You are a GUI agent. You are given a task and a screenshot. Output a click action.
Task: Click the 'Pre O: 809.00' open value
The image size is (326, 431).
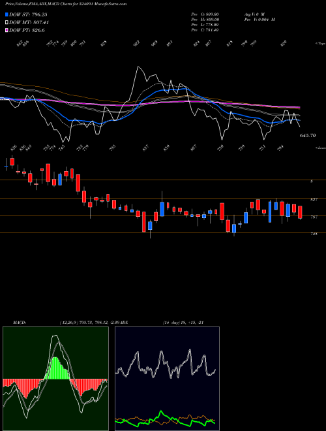[x=205, y=14]
